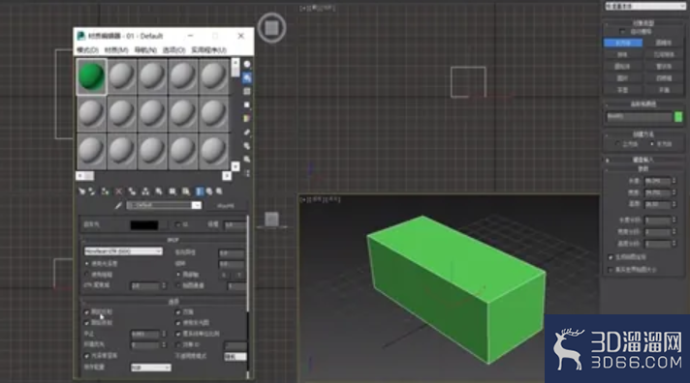Click the Select by Material icon

247,160
